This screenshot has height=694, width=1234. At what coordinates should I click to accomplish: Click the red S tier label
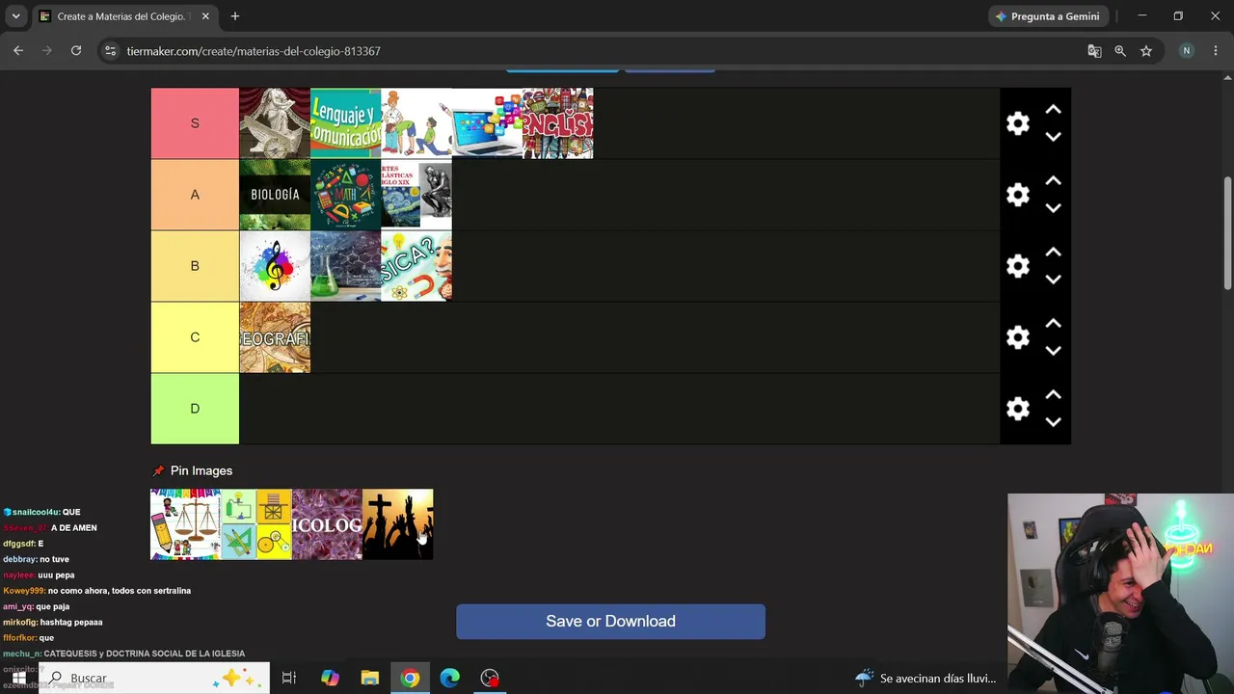pos(195,123)
